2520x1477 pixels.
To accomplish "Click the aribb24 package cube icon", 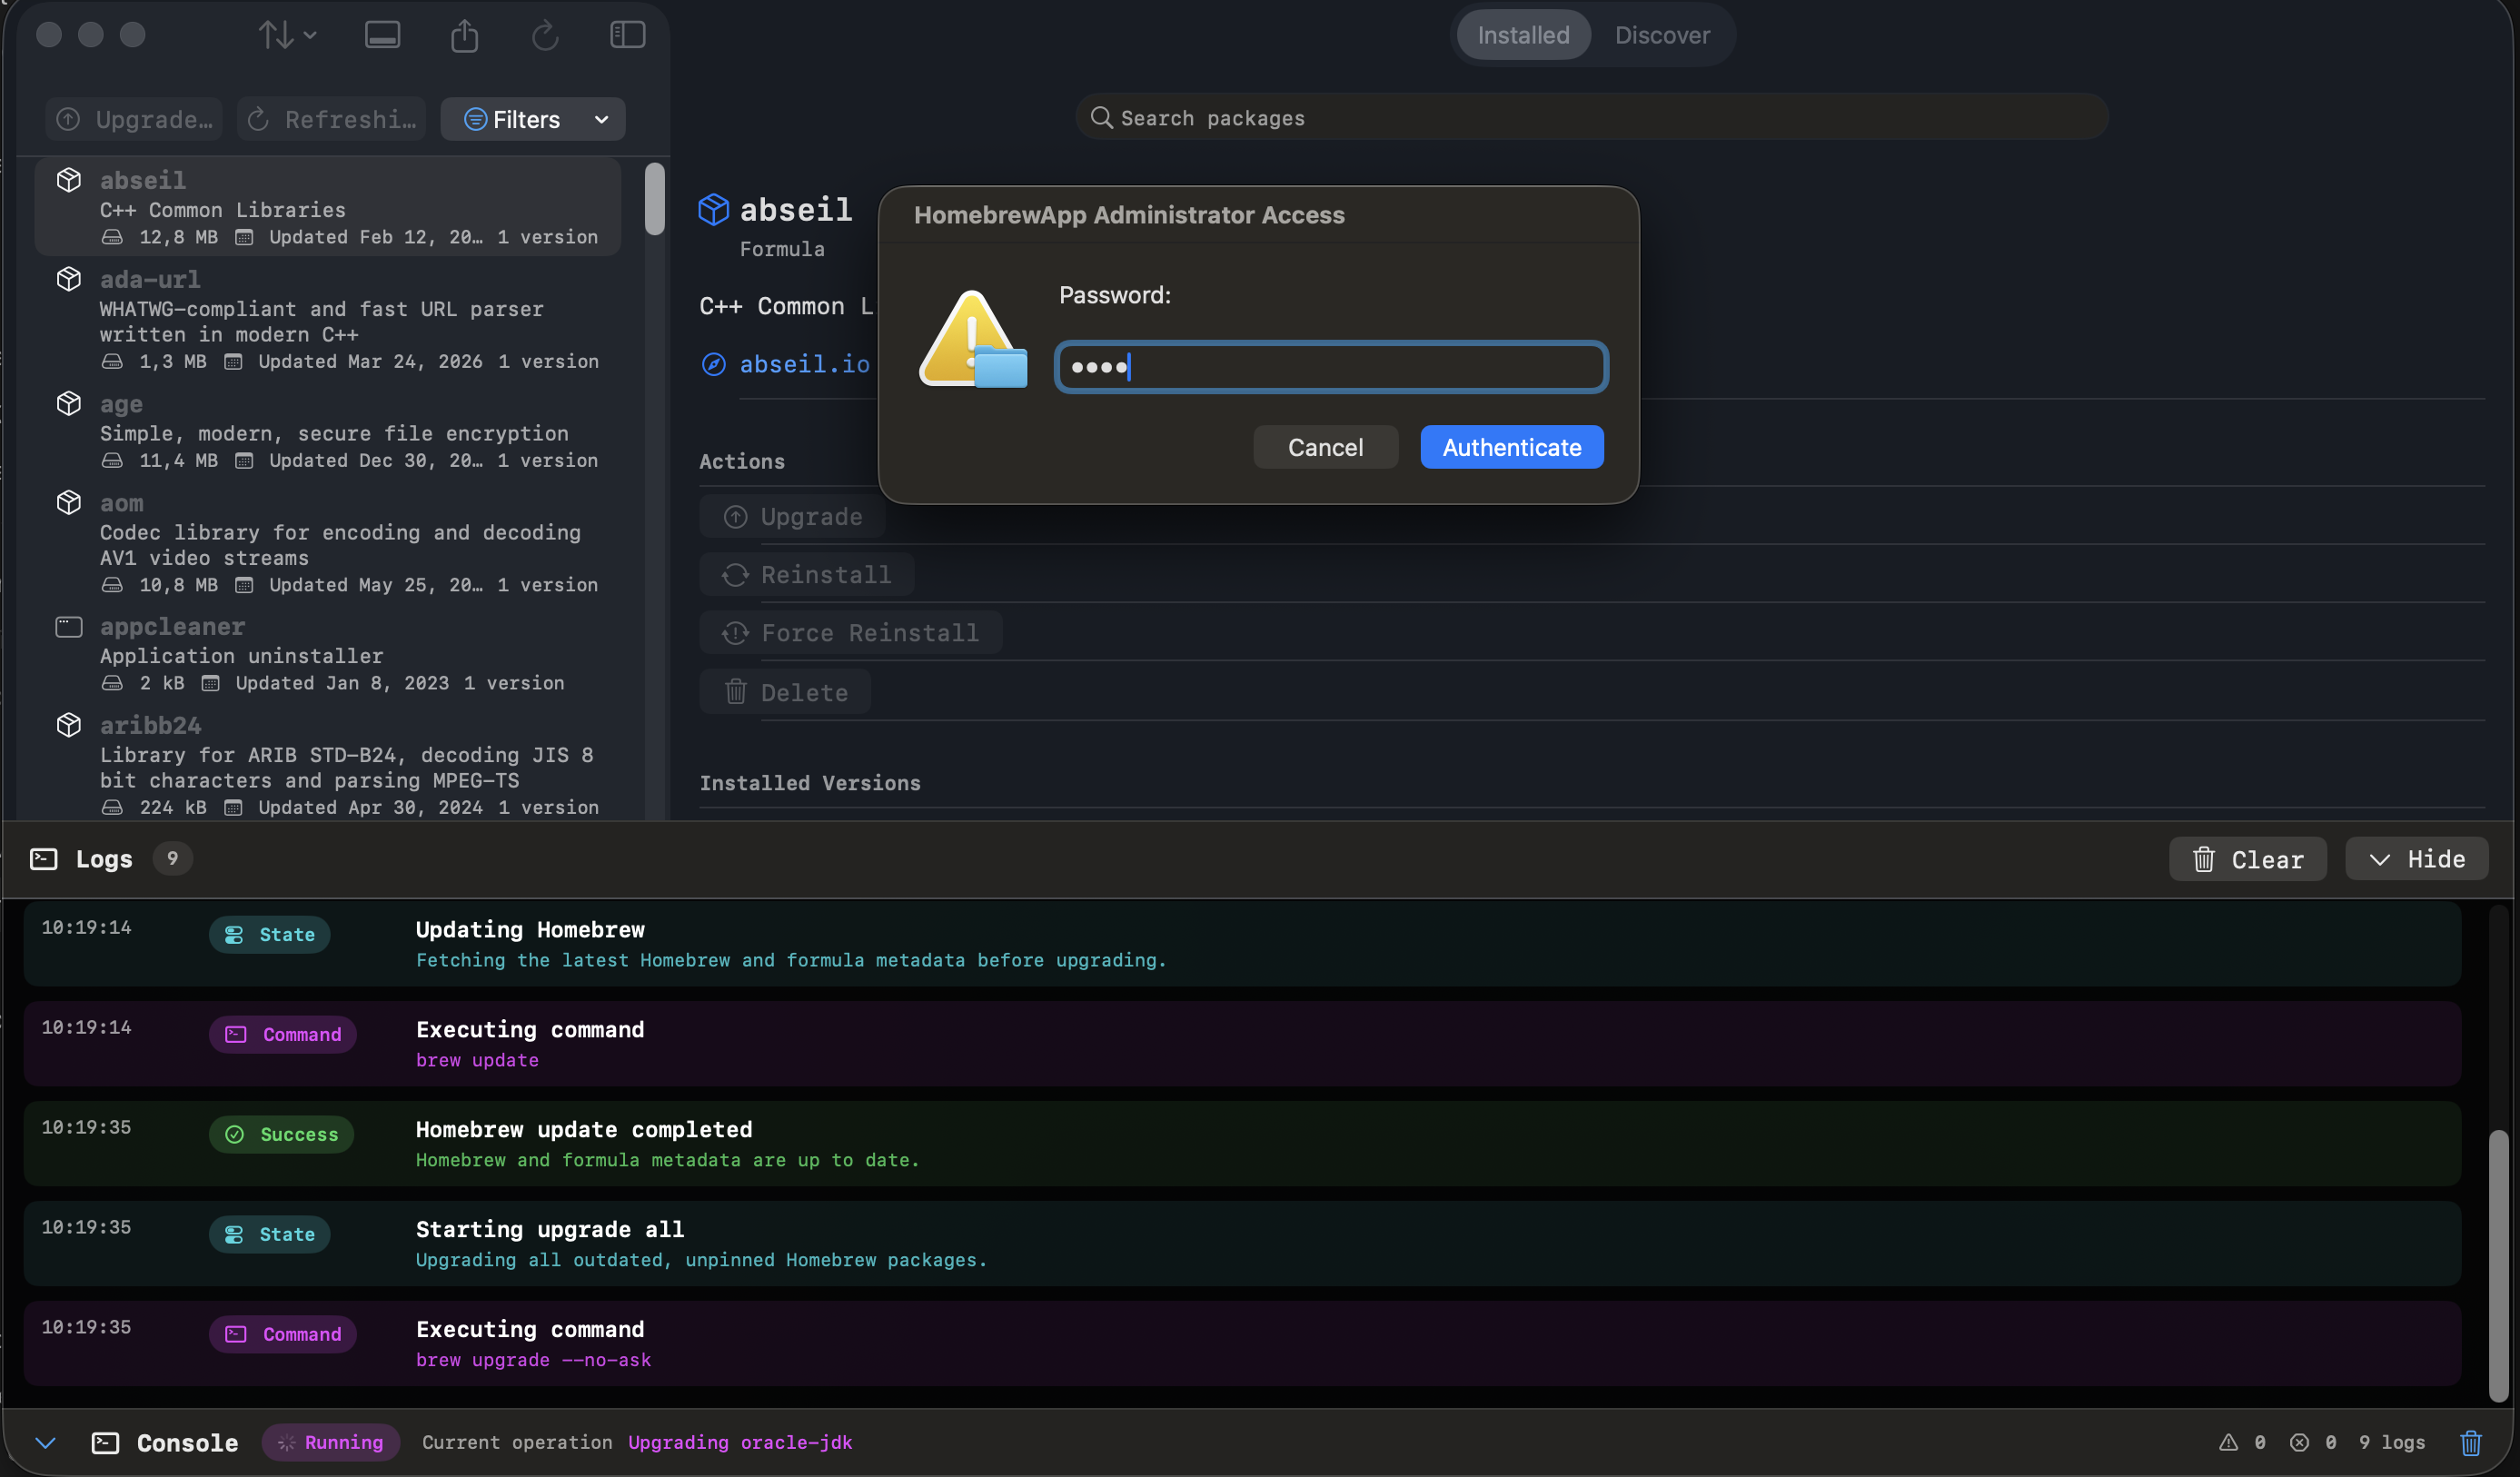I will [x=68, y=725].
